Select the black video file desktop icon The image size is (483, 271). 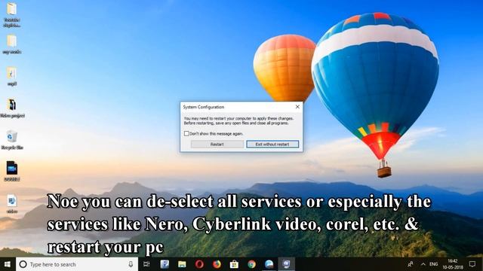click(x=12, y=171)
